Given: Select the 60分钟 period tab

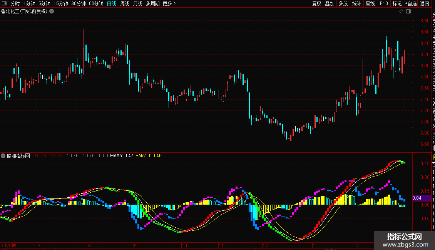Looking at the screenshot, I should coord(96,3).
